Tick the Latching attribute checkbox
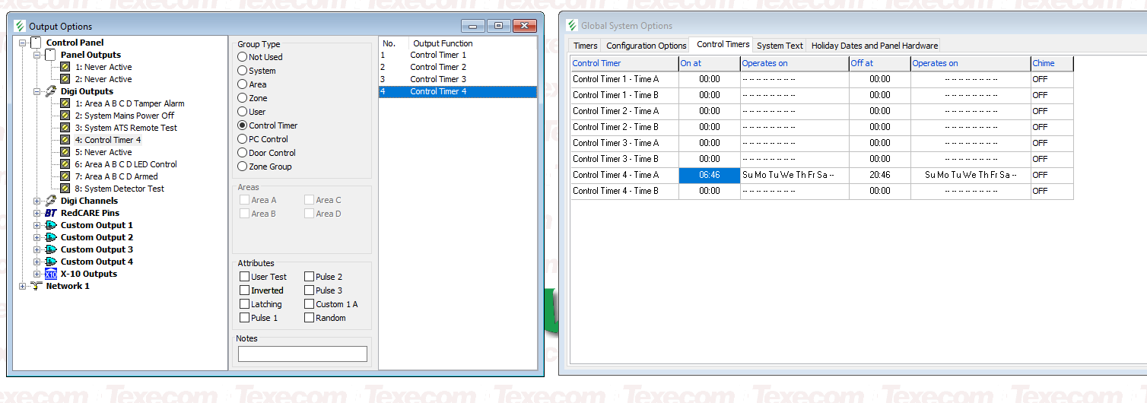 point(244,304)
